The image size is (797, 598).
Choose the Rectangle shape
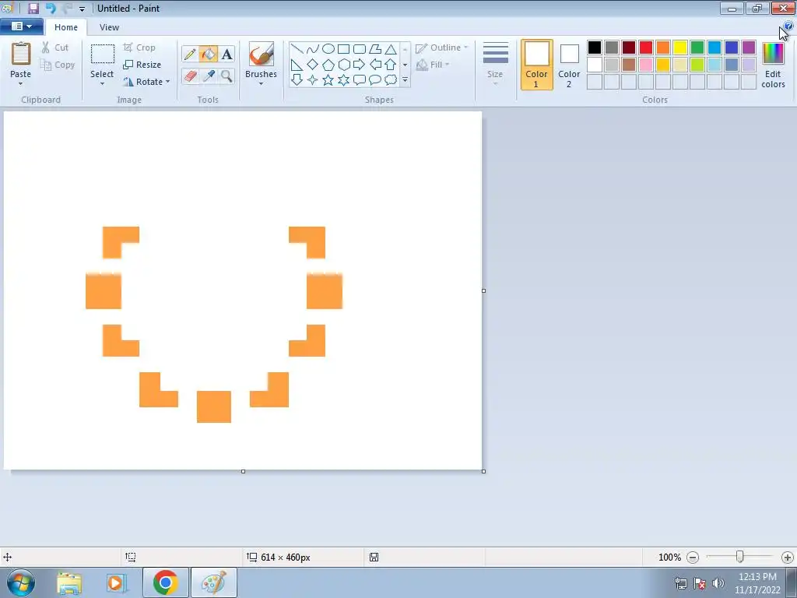343,49
